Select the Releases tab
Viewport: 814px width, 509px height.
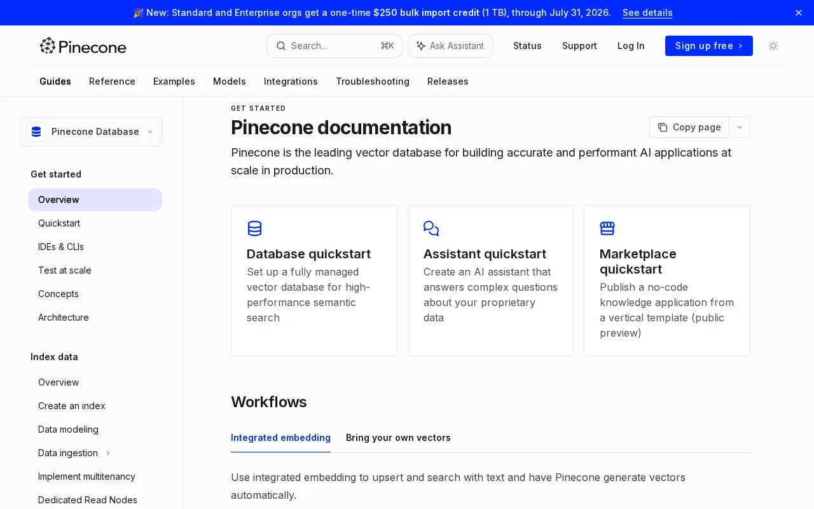pyautogui.click(x=448, y=81)
